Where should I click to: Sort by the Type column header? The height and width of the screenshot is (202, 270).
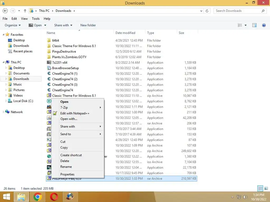pos(151,33)
